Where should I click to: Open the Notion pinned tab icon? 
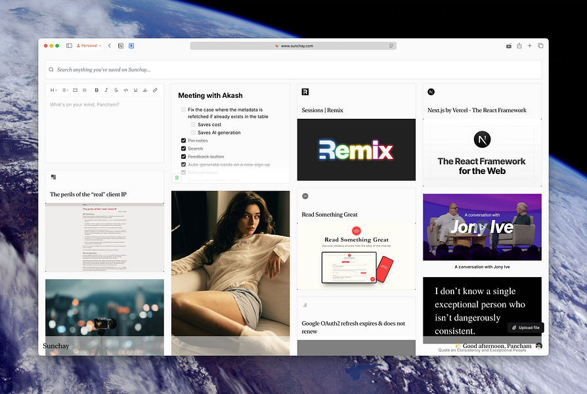click(121, 46)
